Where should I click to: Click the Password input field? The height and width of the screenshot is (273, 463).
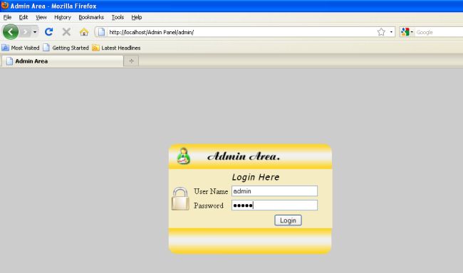(x=274, y=205)
